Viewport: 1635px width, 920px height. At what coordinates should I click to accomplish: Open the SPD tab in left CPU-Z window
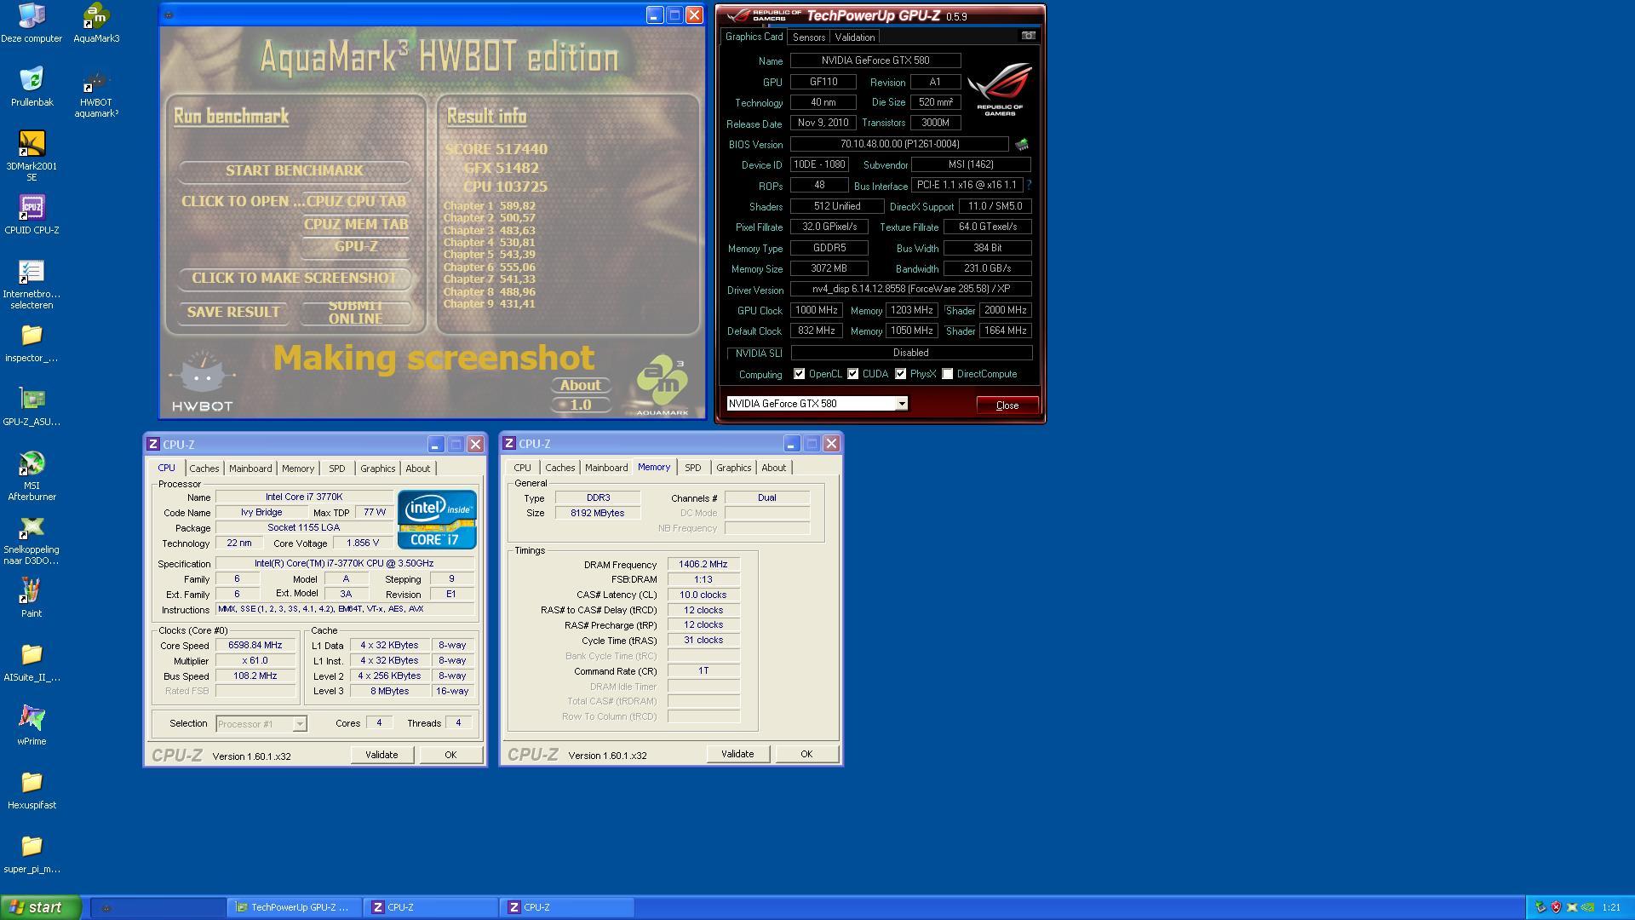point(336,469)
